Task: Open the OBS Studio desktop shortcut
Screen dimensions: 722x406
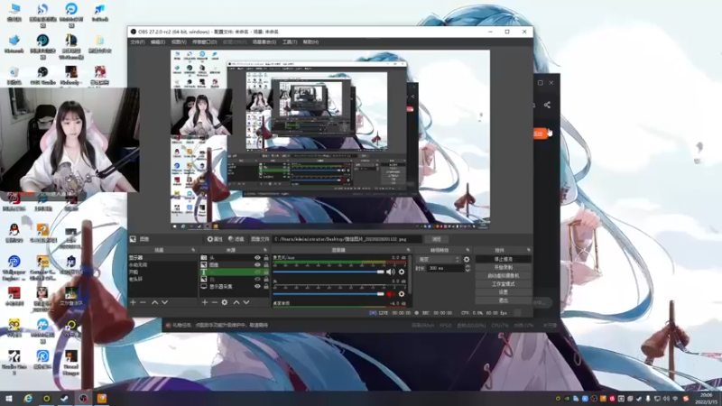Action: click(42, 75)
